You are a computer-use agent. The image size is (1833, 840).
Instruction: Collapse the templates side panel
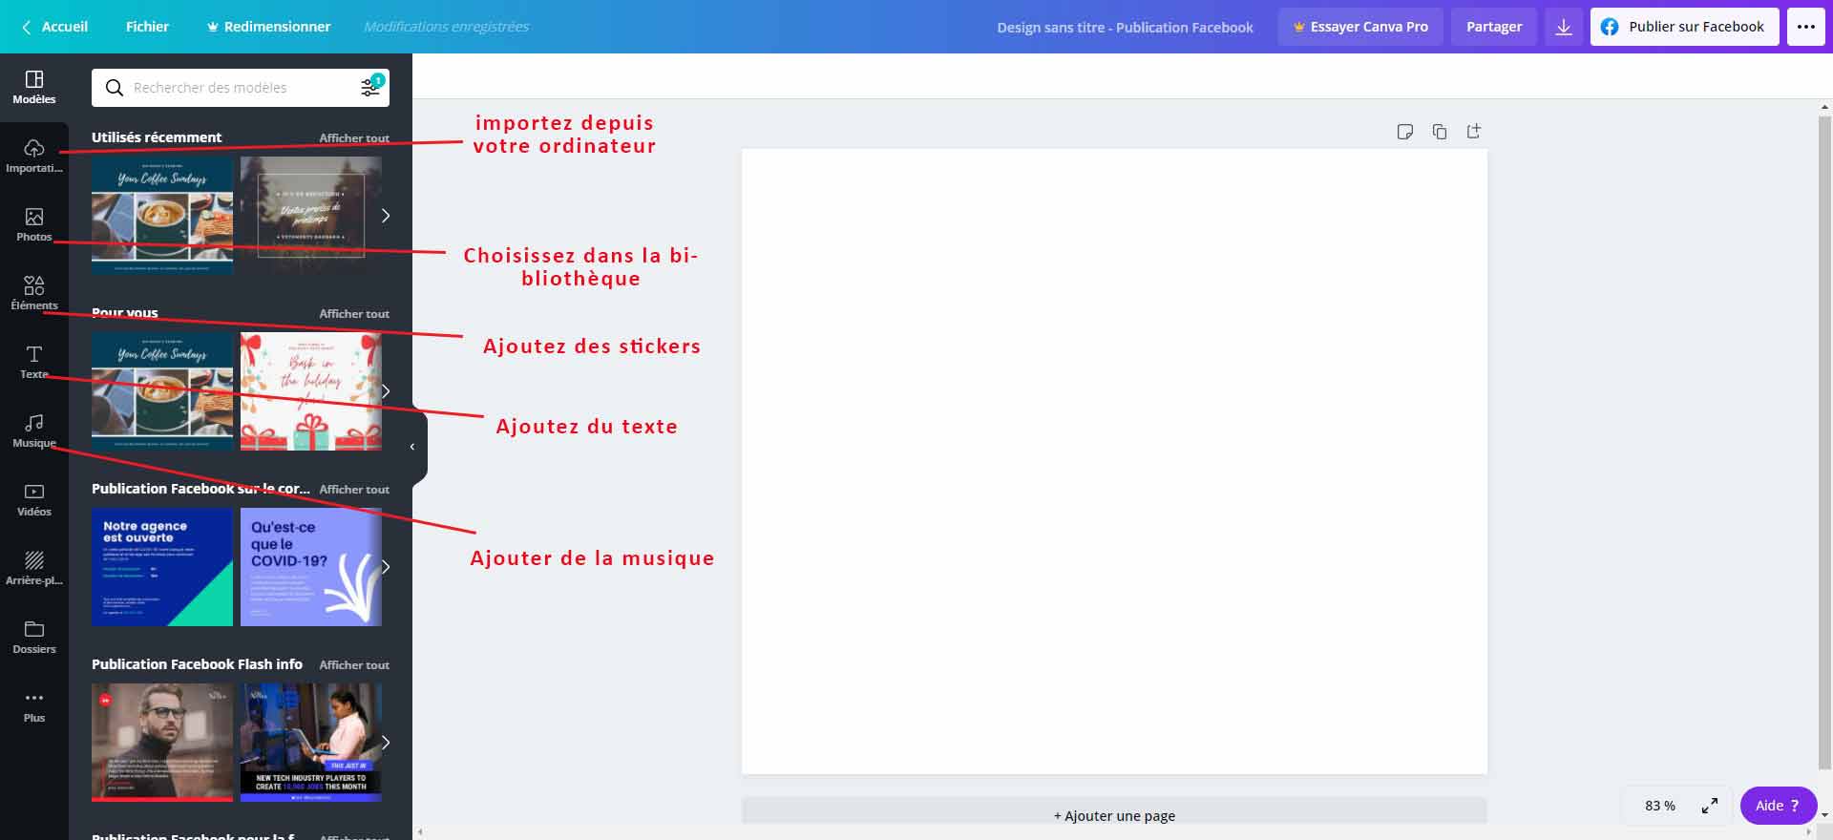pos(412,447)
